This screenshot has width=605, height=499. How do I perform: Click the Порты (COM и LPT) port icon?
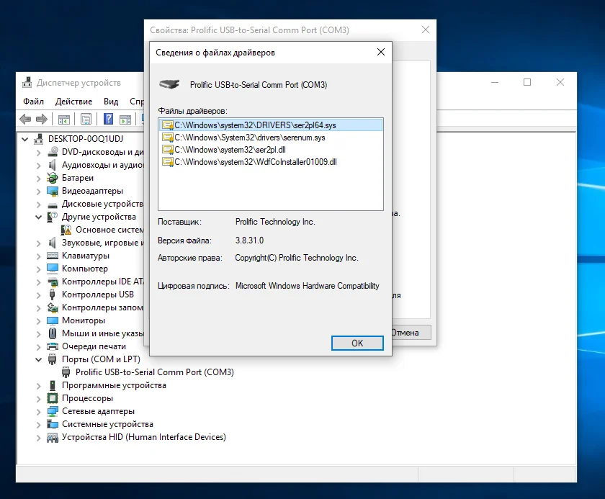[x=53, y=359]
